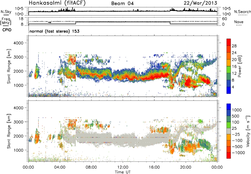Click the "Velocity [m s-1]" colorbar title
The height and width of the screenshot is (174, 251).
pos(248,131)
